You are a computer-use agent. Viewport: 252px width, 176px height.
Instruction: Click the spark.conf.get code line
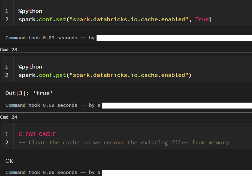pos(105,75)
